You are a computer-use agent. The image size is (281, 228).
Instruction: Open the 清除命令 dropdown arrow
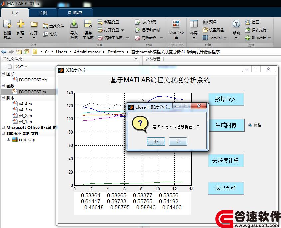(x=161, y=38)
